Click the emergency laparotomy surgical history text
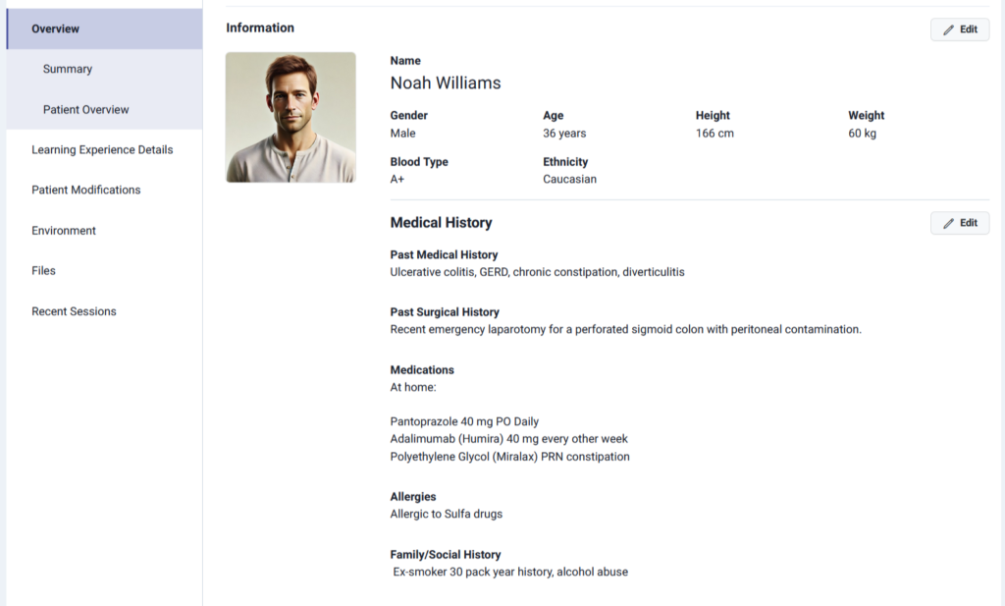1005x606 pixels. click(625, 329)
